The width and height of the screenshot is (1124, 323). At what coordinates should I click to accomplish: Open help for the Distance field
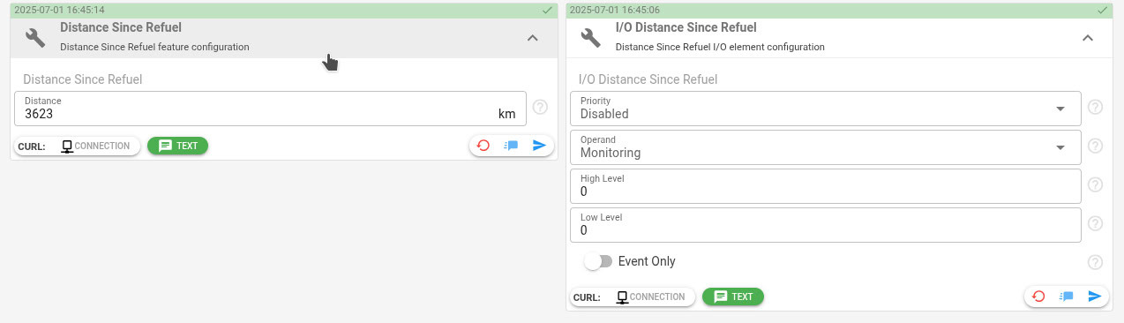(x=541, y=108)
